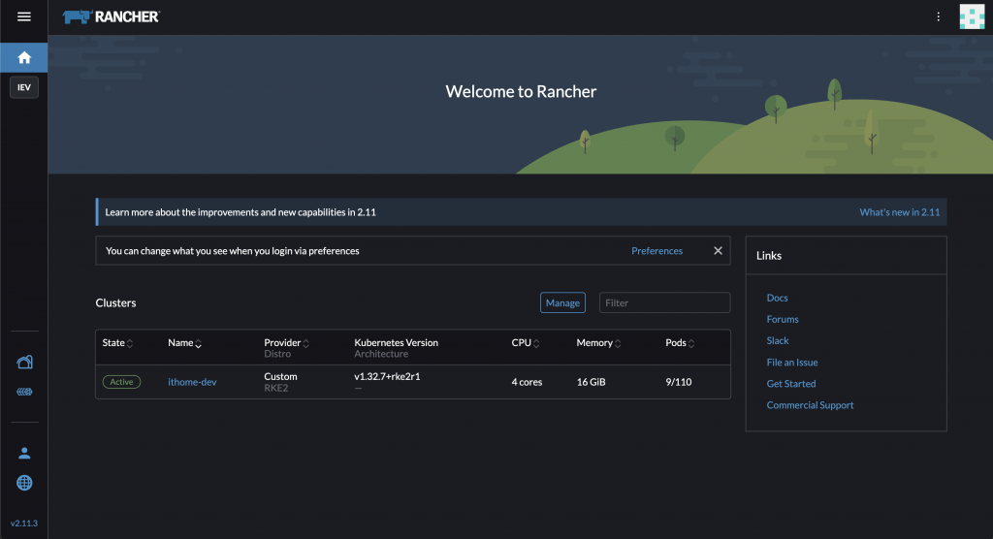Open the hamburger navigation menu
This screenshot has width=993, height=539.
pos(24,16)
